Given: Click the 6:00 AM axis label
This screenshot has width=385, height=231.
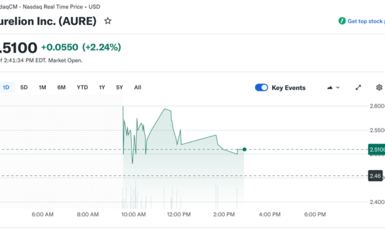Looking at the screenshot, I should 42,214.
